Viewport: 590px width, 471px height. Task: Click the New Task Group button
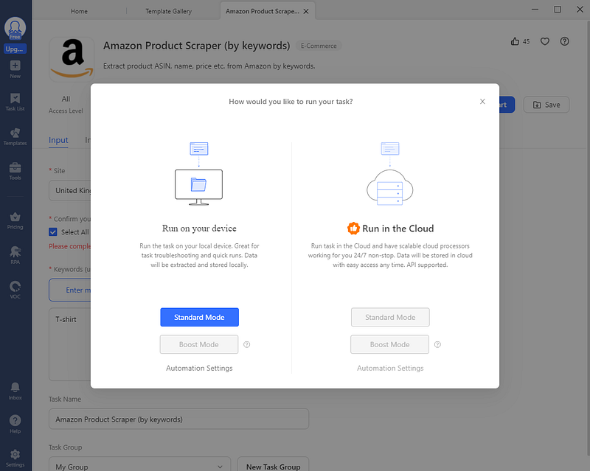[x=274, y=466]
